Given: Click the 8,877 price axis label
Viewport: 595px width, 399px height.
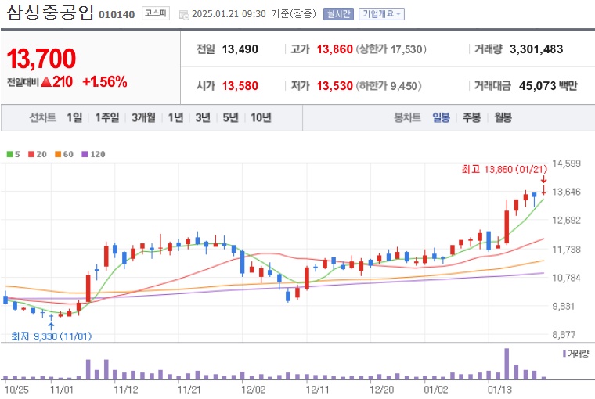Looking at the screenshot, I should tap(564, 335).
